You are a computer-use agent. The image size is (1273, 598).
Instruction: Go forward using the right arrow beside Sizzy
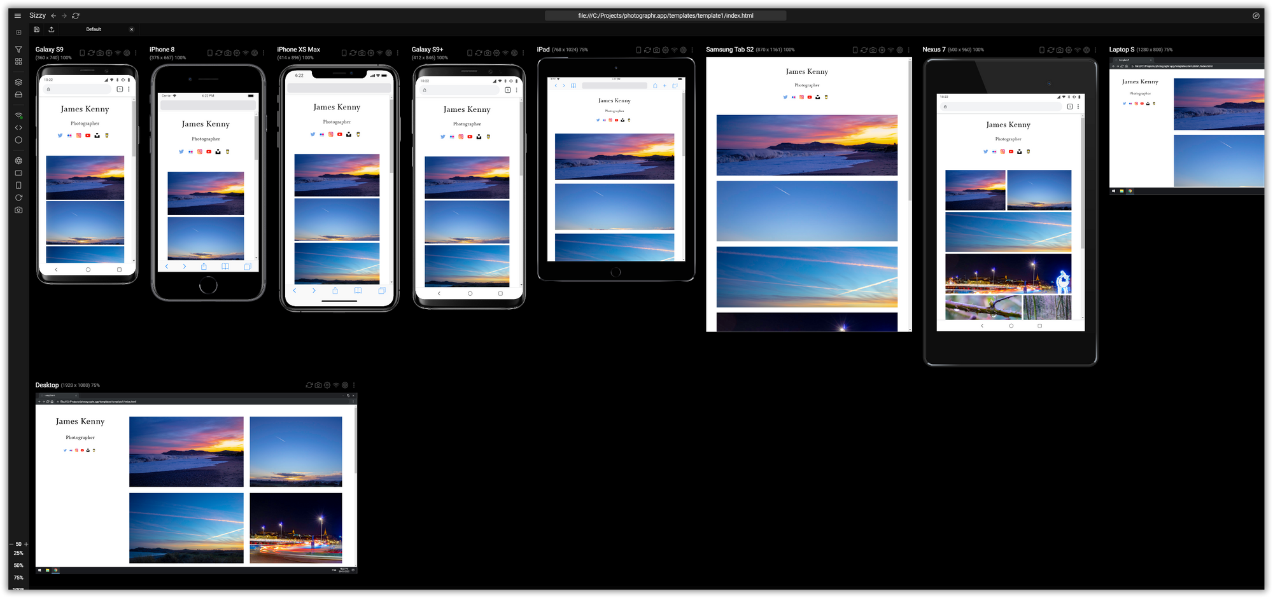[x=64, y=16]
